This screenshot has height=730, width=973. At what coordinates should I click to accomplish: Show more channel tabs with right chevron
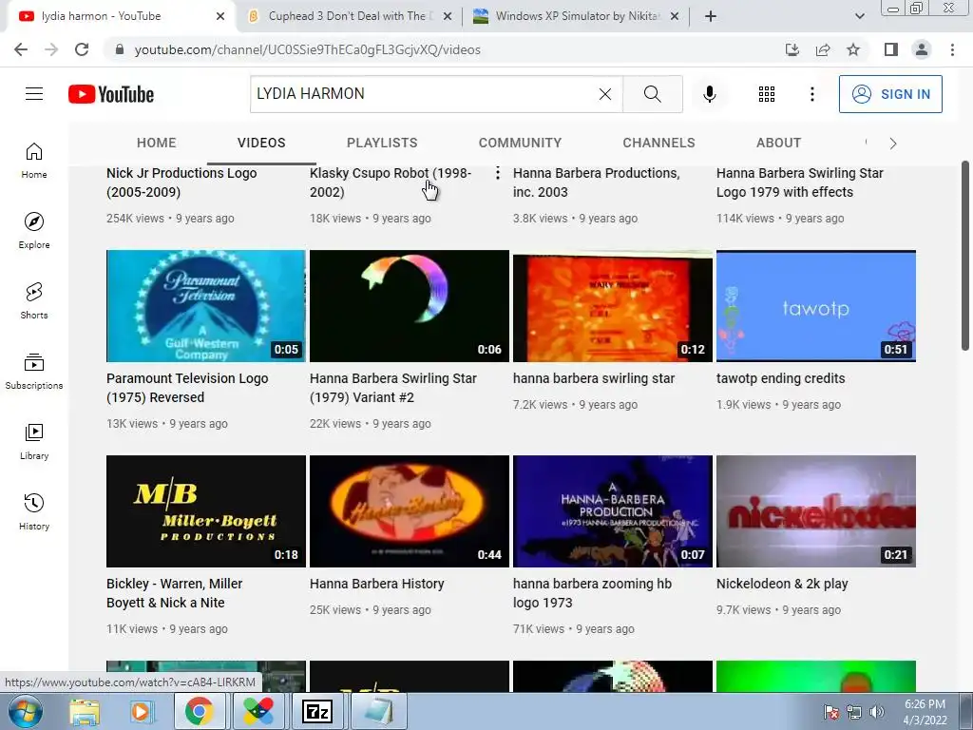click(893, 144)
